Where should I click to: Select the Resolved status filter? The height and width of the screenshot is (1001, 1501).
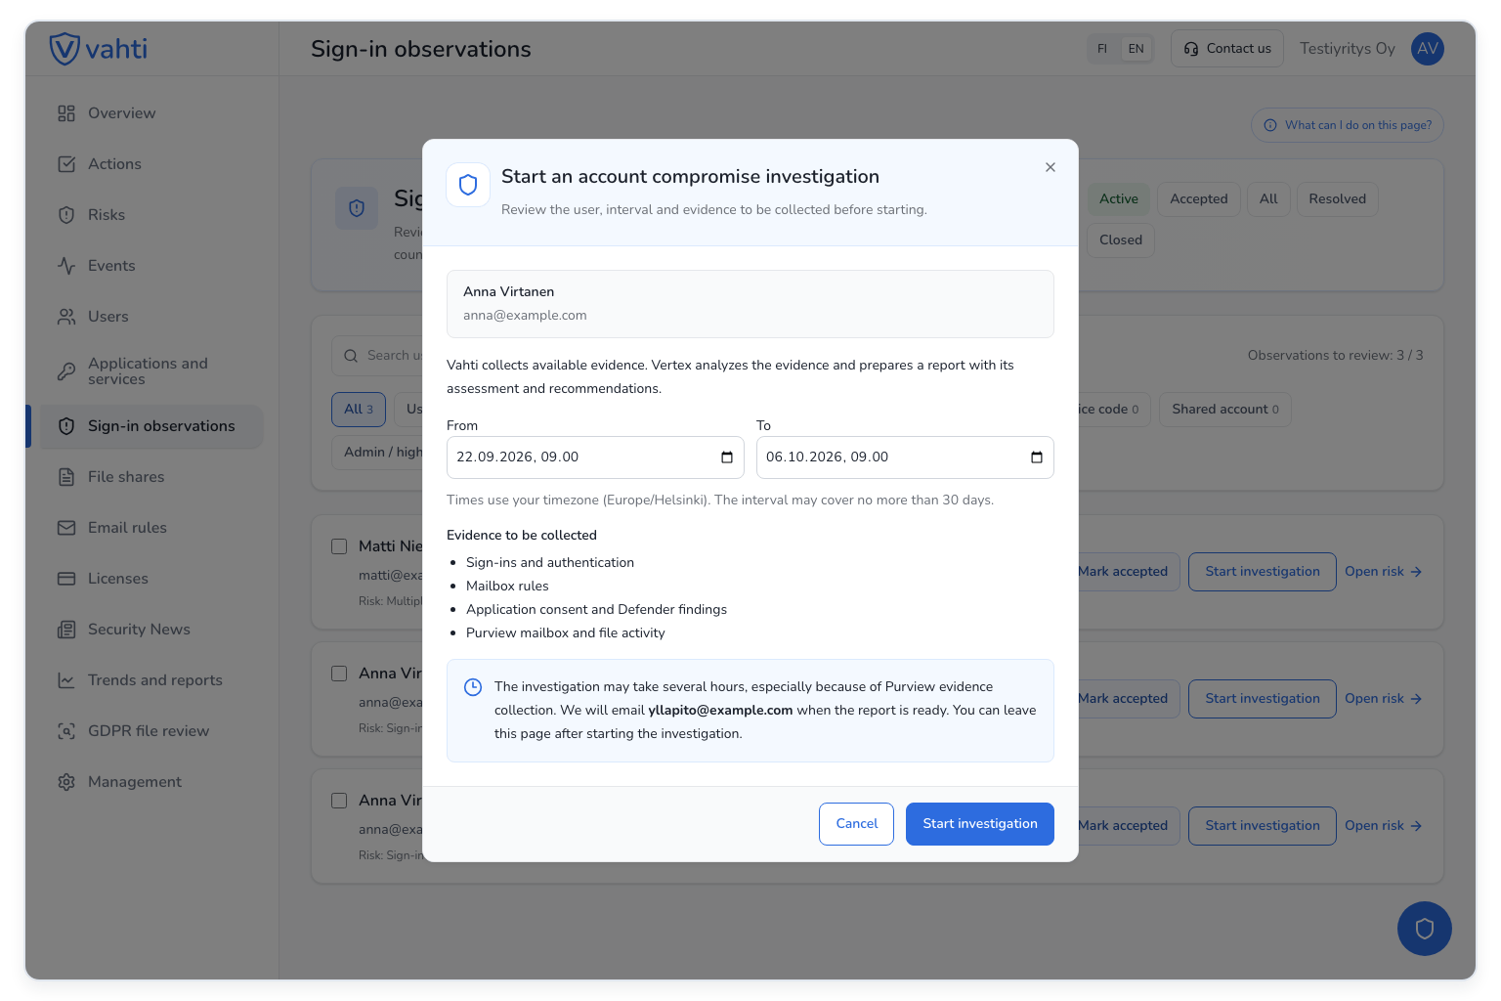tap(1337, 199)
